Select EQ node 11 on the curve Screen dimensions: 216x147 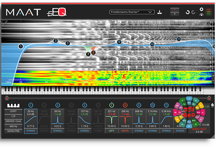179,39
